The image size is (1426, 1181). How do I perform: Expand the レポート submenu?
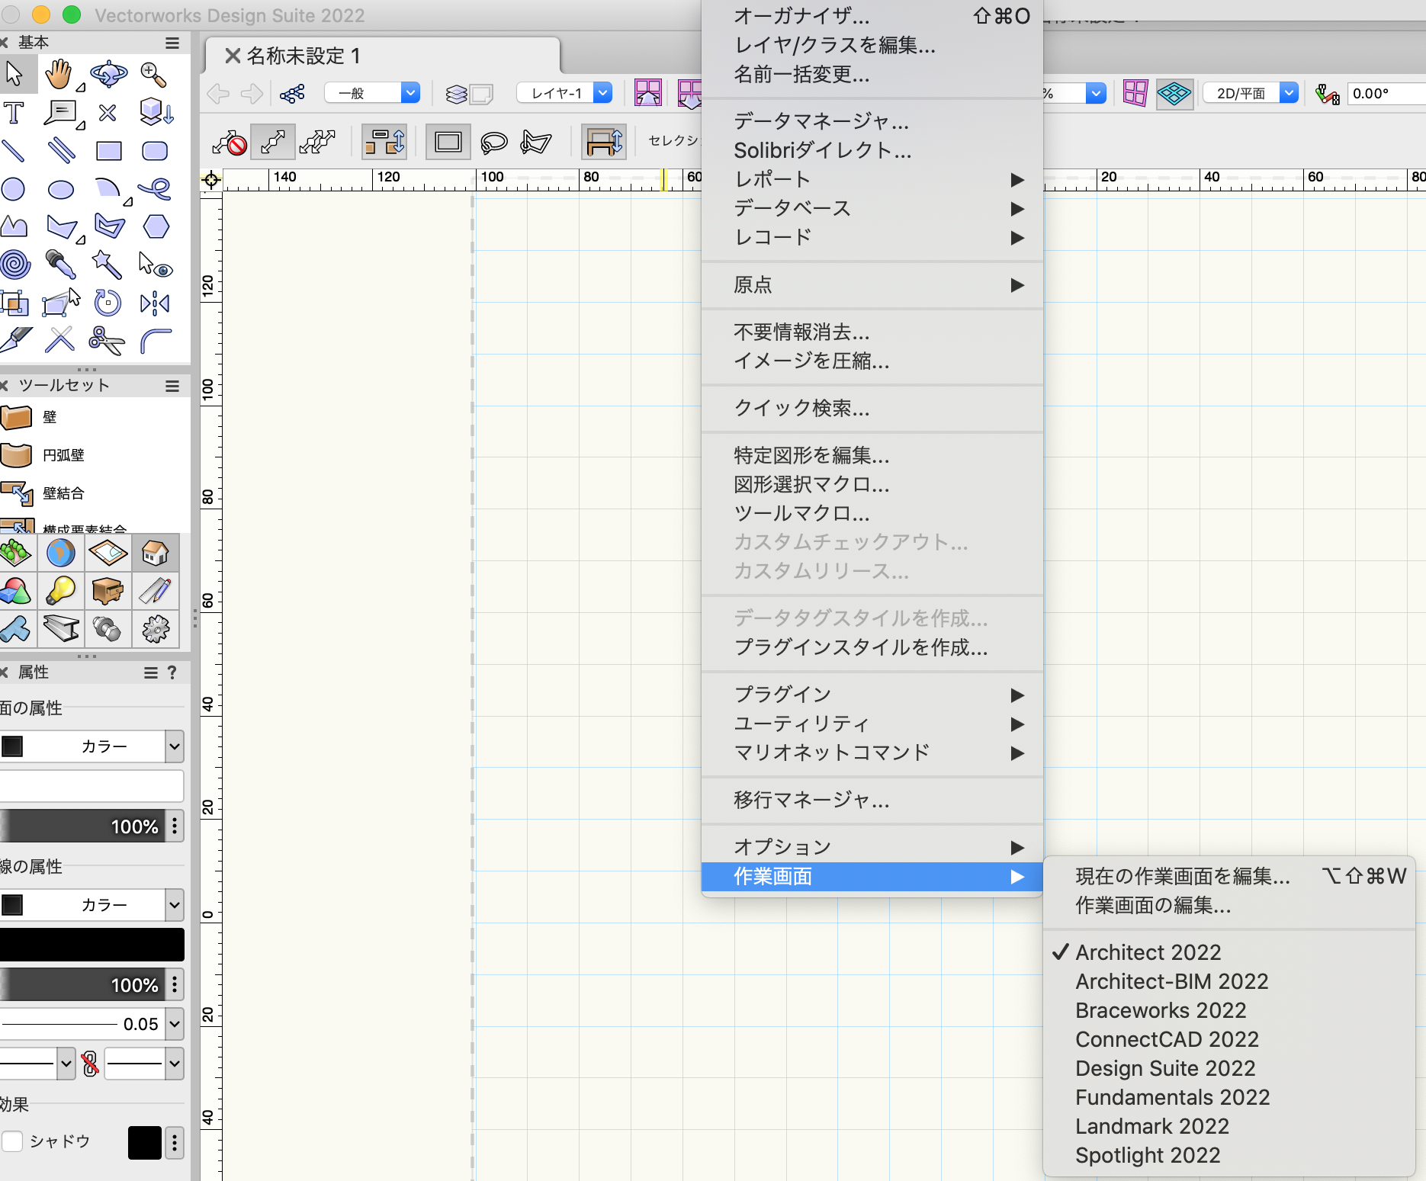(872, 179)
